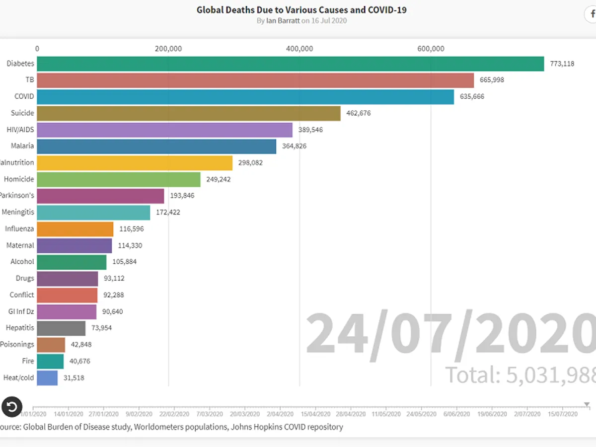
Task: Open the Ian Barratt author link
Action: click(283, 21)
